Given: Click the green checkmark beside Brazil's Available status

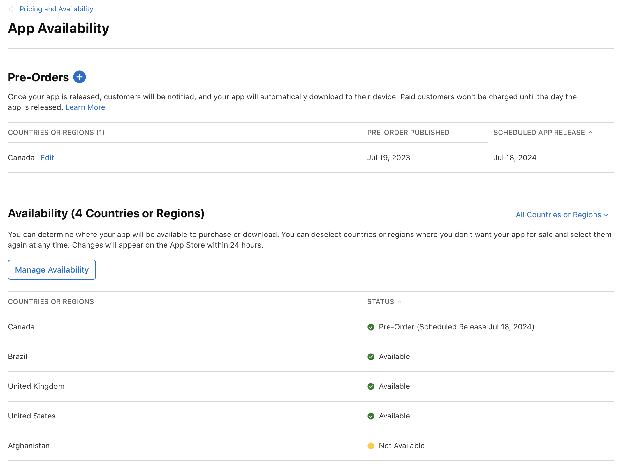Looking at the screenshot, I should 371,356.
